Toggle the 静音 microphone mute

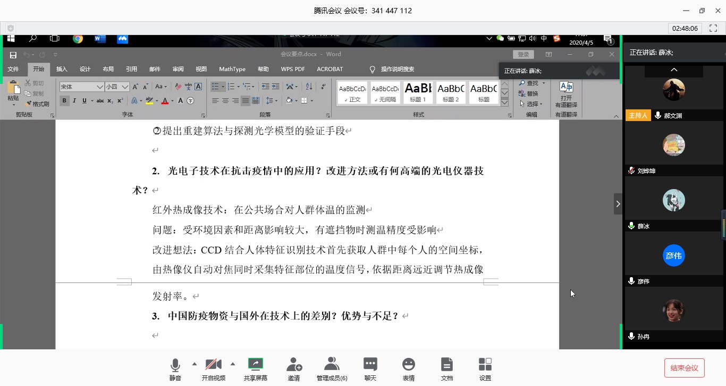[175, 368]
